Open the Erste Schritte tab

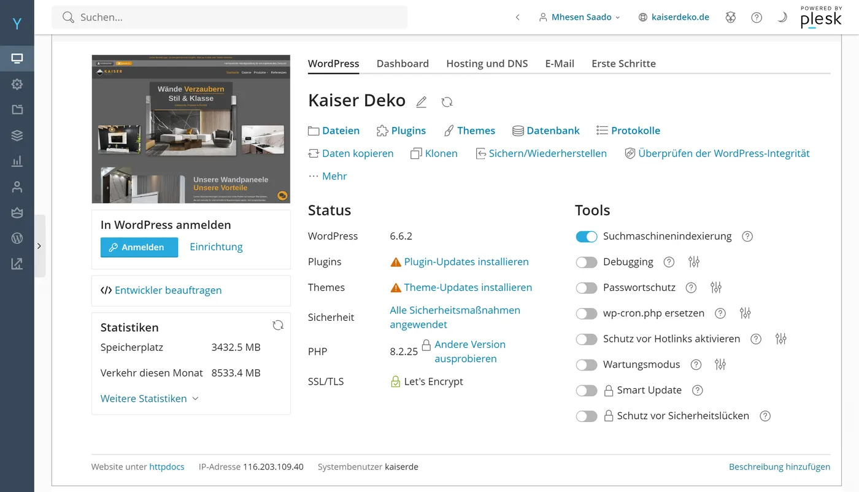(623, 63)
